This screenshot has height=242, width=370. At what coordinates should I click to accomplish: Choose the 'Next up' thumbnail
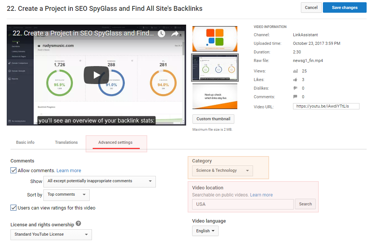(x=215, y=96)
